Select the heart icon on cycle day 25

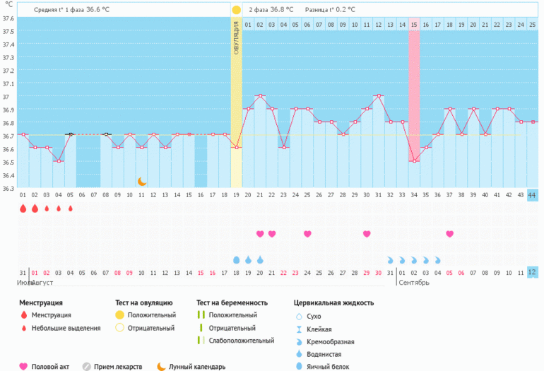307,234
